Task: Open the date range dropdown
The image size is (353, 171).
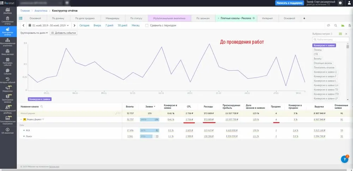Action: click(49, 26)
